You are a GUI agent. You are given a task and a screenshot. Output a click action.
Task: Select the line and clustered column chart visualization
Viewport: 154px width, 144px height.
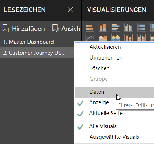(x=141, y=38)
